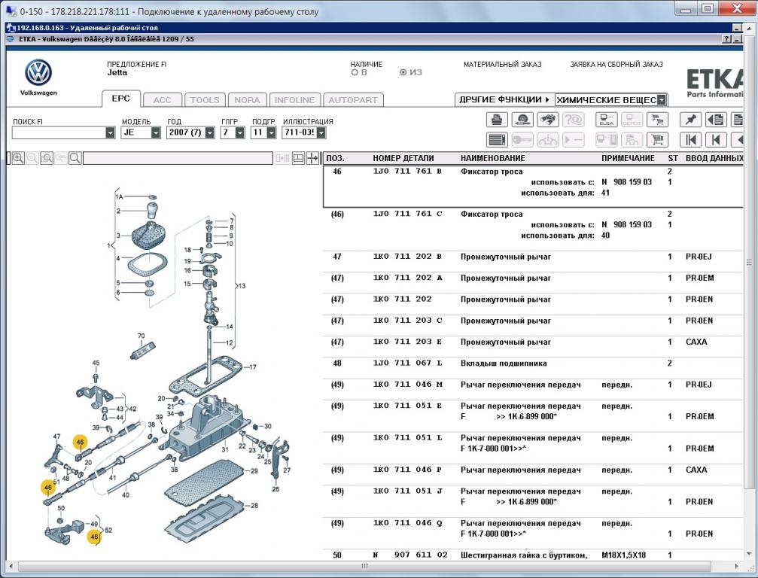Select part number 1K0 711 203 E

point(407,342)
